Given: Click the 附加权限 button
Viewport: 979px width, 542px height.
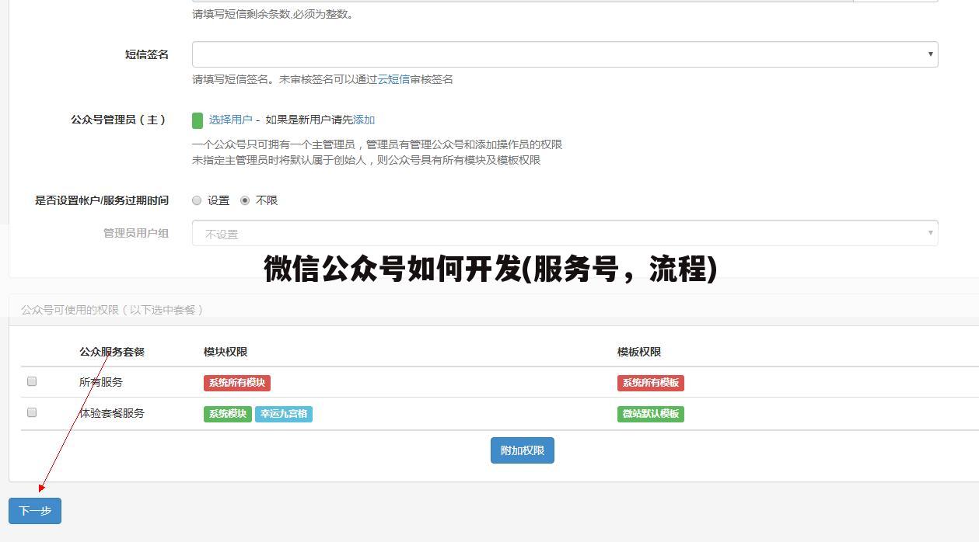Looking at the screenshot, I should 523,450.
